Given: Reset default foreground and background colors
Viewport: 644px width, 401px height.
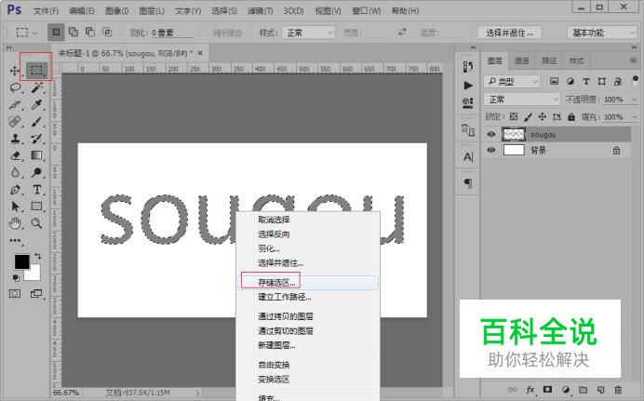Looking at the screenshot, I should pos(16,278).
